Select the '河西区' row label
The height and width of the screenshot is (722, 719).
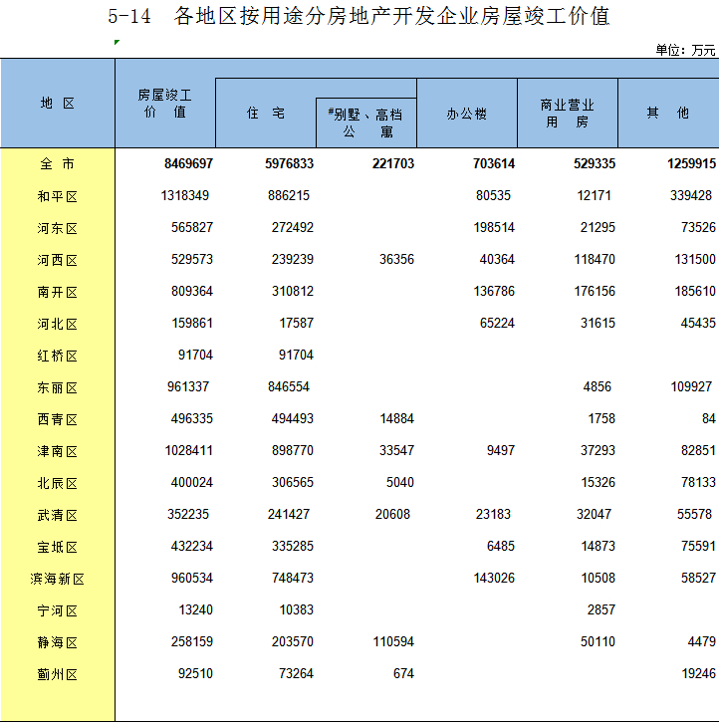click(58, 260)
